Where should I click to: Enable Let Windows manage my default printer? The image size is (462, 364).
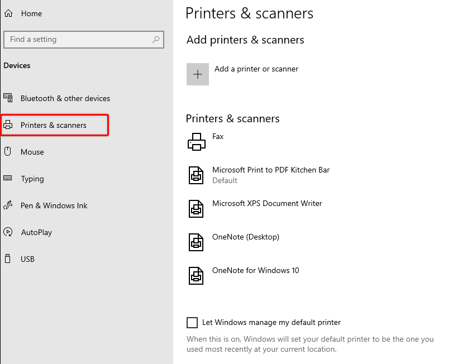tap(192, 323)
